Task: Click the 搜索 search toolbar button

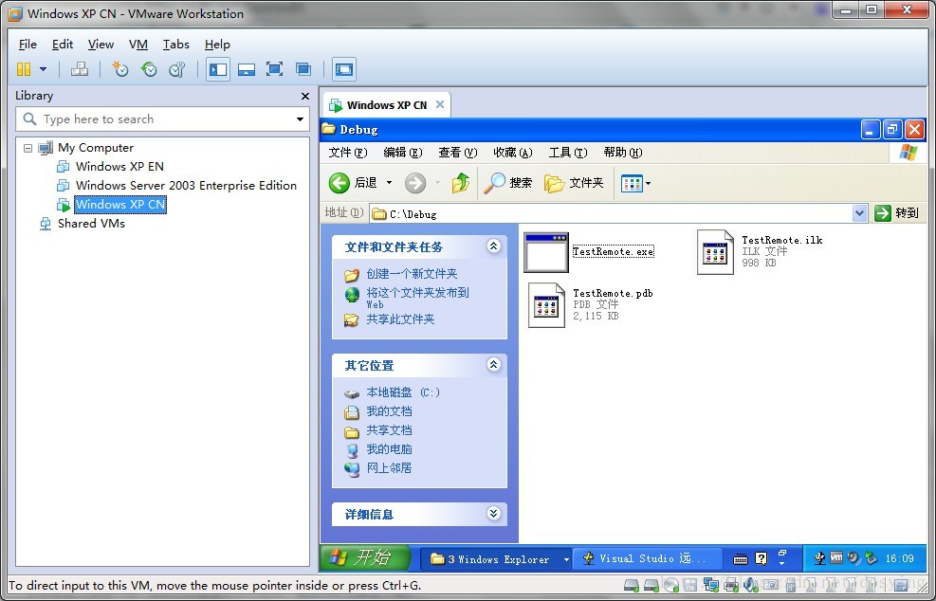Action: click(508, 183)
